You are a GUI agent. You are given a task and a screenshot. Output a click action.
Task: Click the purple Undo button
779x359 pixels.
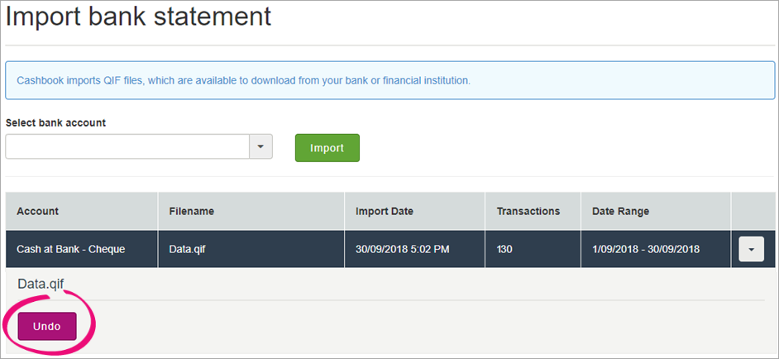click(x=47, y=326)
